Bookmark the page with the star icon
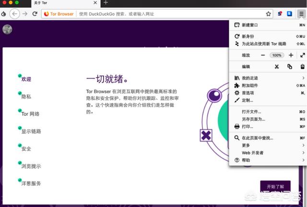Viewport: 307px width, 207px height. (269, 14)
